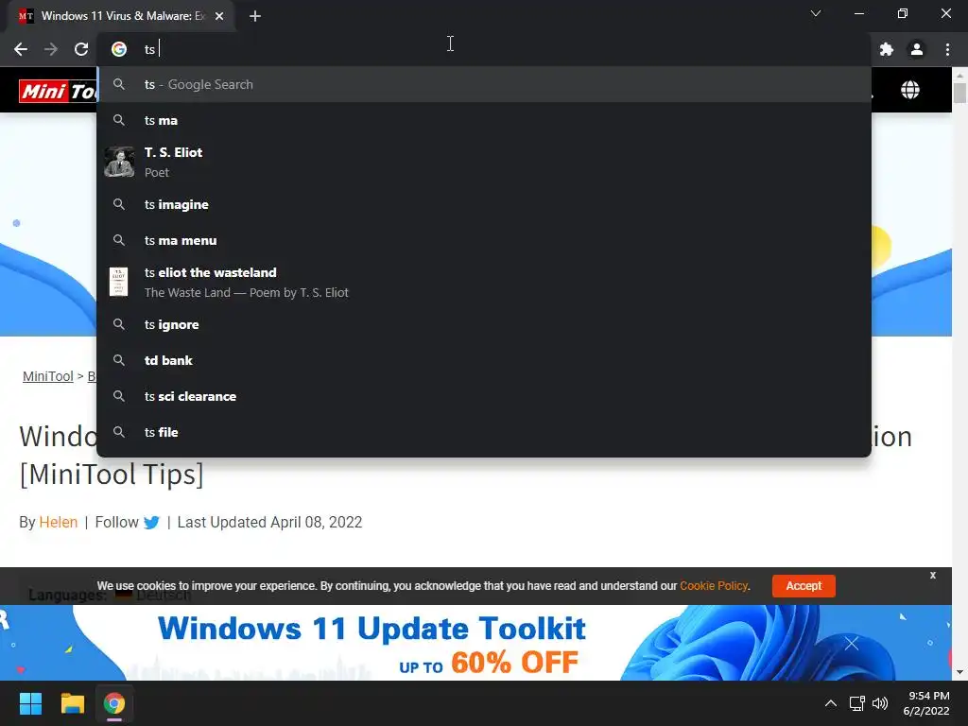Go back with the browser back arrow
The image size is (968, 726).
point(21,49)
